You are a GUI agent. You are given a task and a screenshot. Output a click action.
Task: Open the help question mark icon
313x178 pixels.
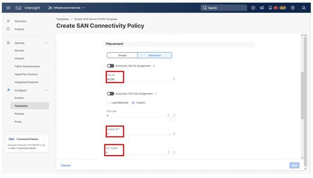[293, 8]
